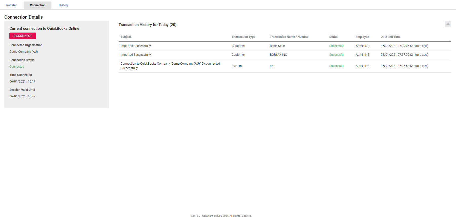Viewport: 456px width, 217px height.
Task: Click the Transaction Name / Number header
Action: [x=289, y=37]
